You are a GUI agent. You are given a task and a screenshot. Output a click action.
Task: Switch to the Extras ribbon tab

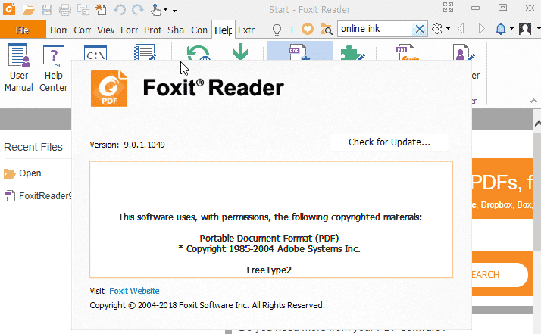246,30
